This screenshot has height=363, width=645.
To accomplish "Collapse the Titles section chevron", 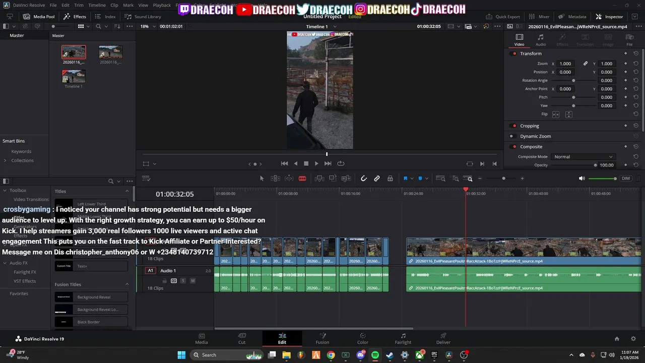I will pos(127,191).
